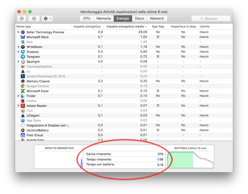Click the Mail app icon
Image resolution: width=248 pixels, height=194 pixels.
point(23,42)
